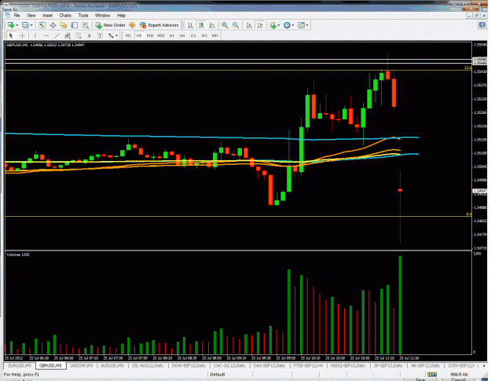Select the Equidistant Channel tool
Screen dimensions: 491x381
(68, 35)
